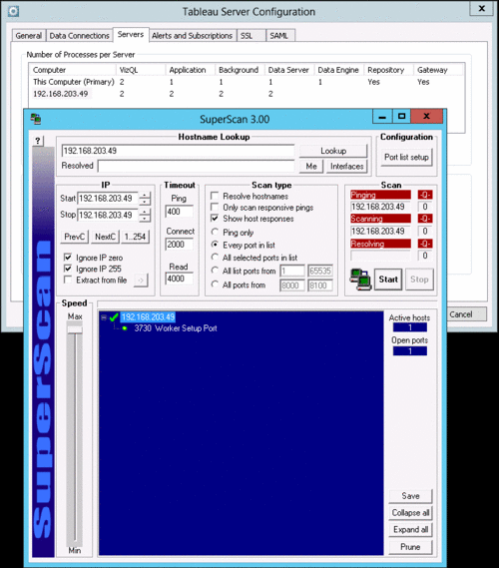This screenshot has height=568, width=499.
Task: Click the Interfaces button
Action: 346,166
